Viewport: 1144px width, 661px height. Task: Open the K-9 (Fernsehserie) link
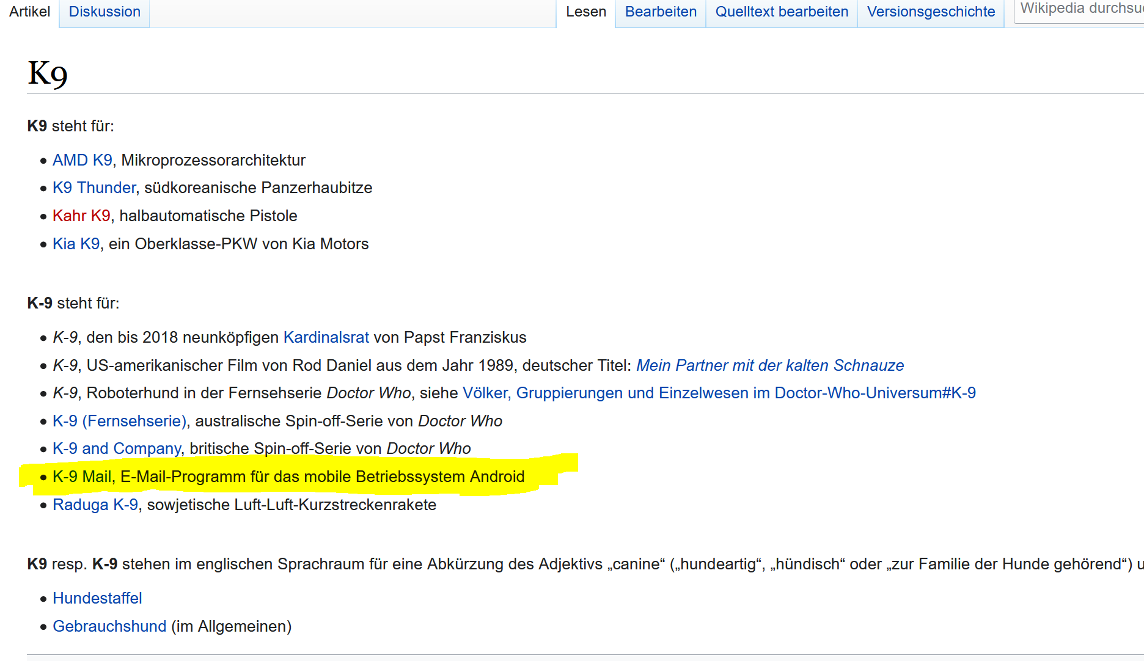pos(119,421)
